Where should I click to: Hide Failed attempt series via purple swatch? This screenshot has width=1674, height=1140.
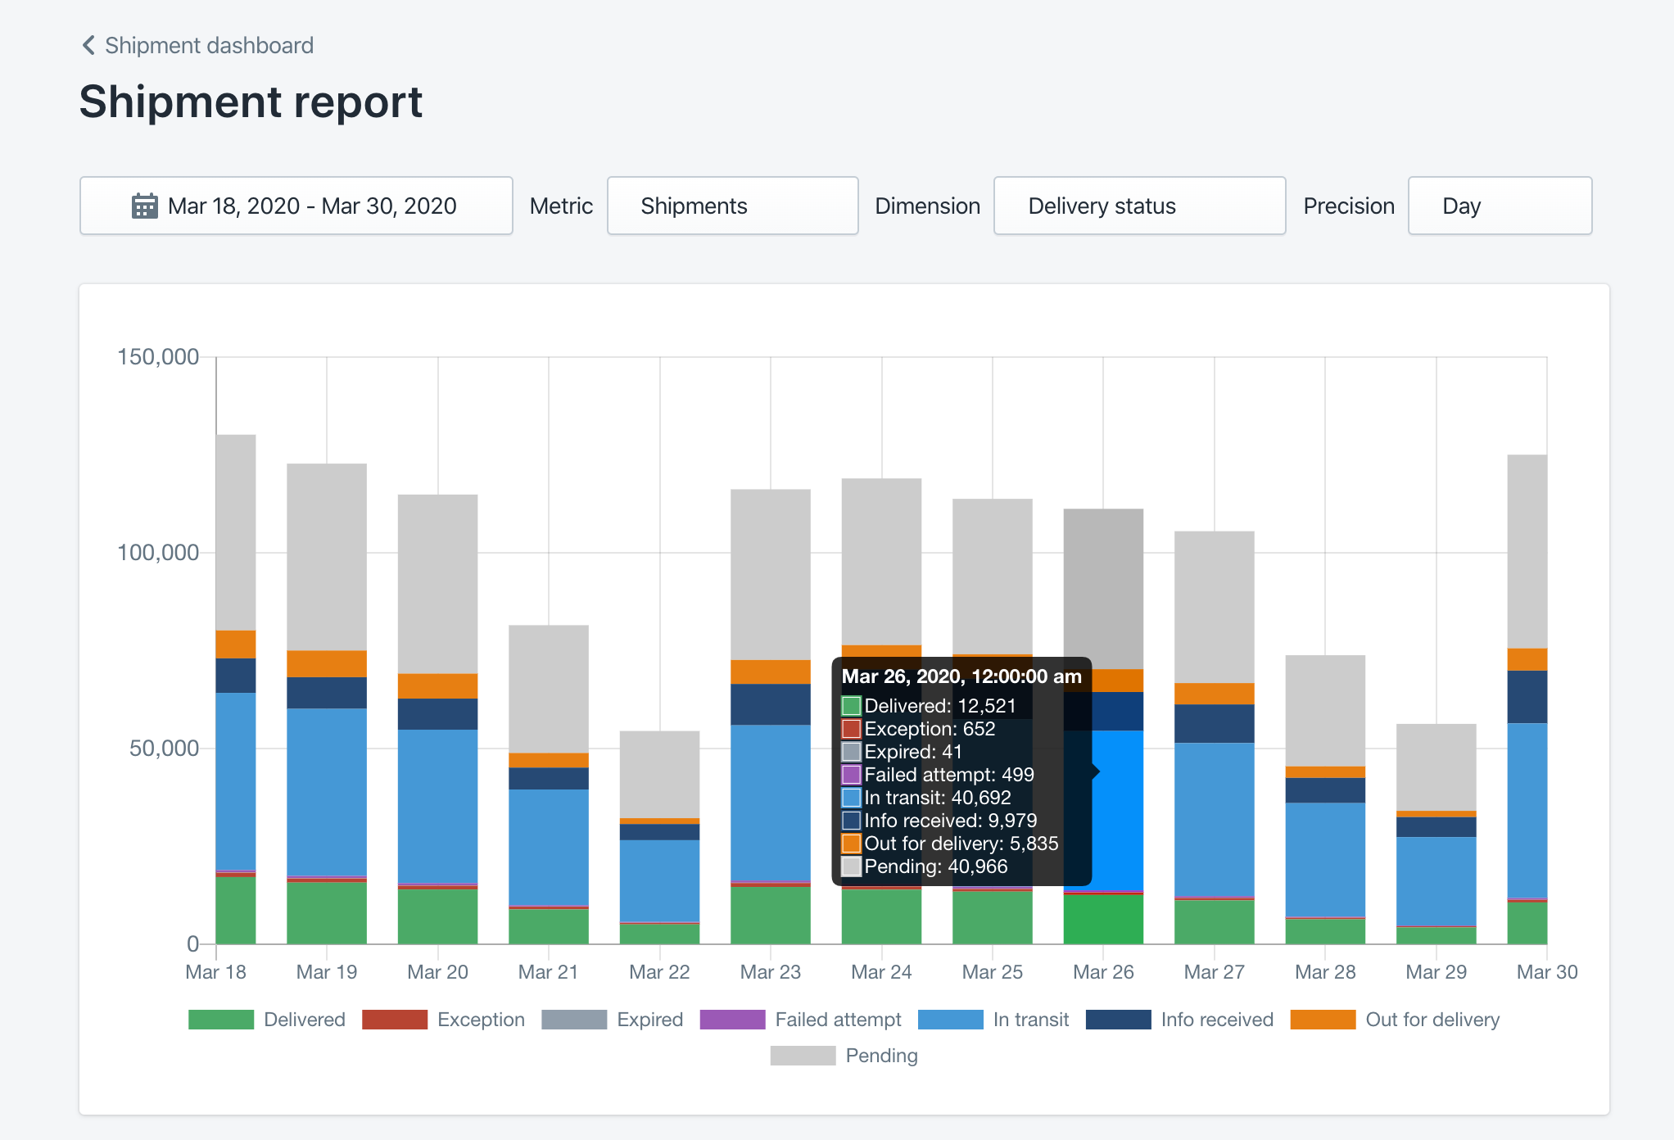click(x=733, y=1020)
